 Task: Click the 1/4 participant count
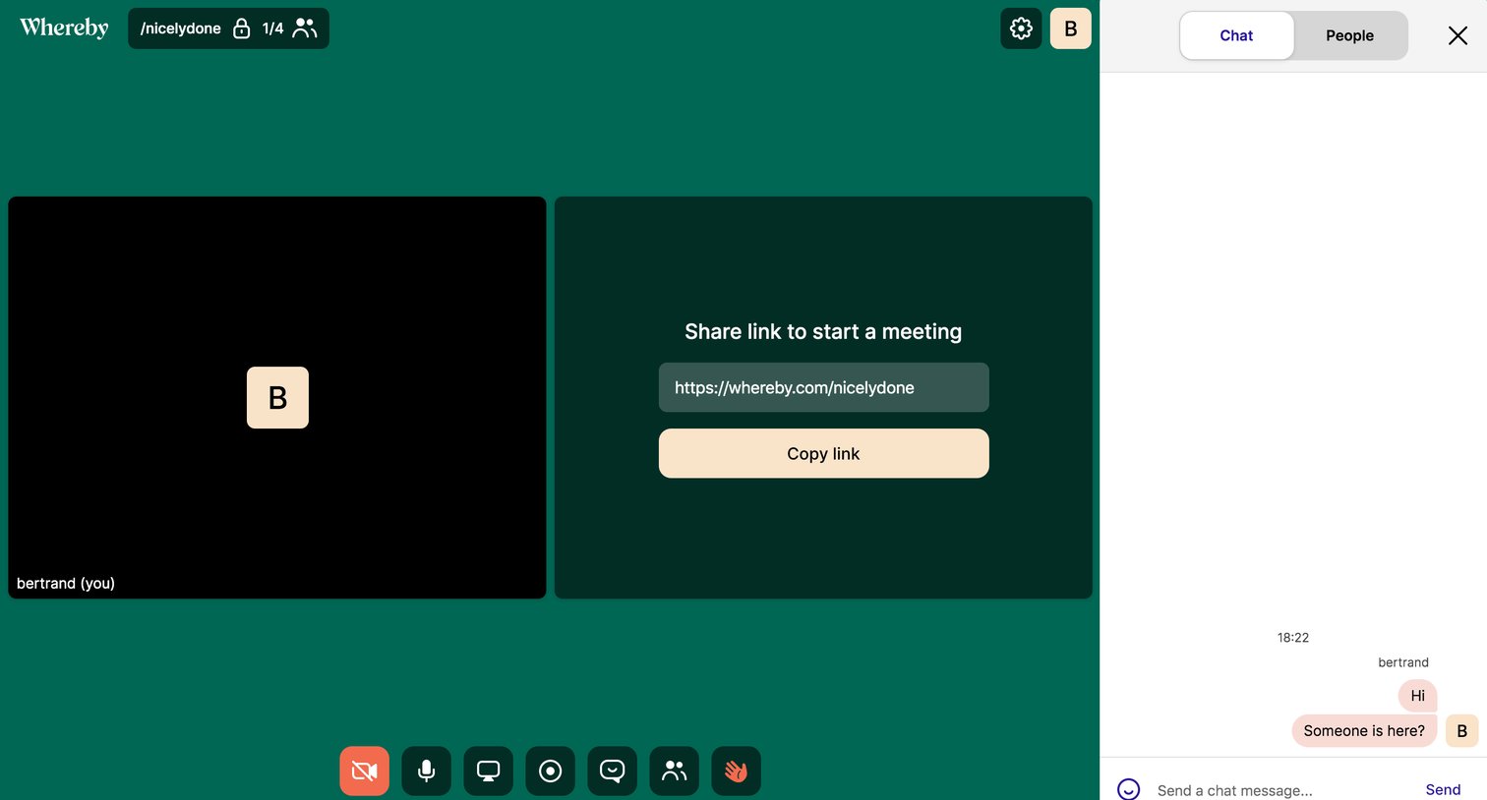[272, 29]
